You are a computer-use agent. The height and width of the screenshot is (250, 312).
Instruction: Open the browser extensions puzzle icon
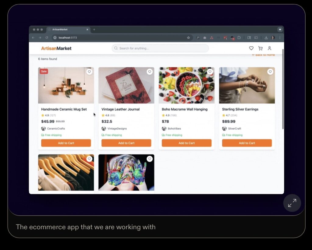pos(239,37)
